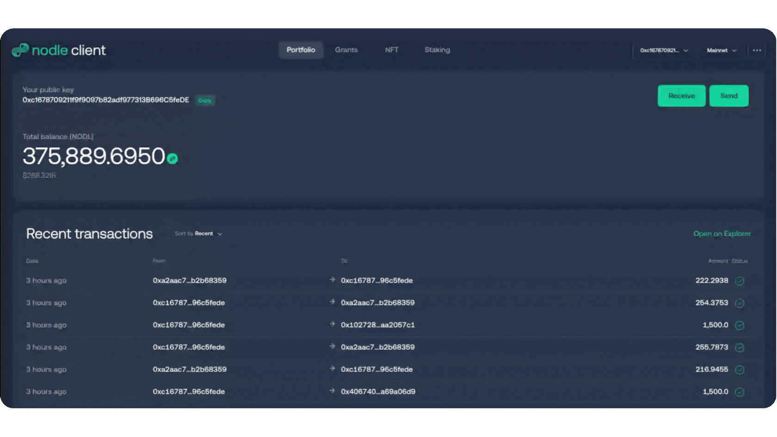Click the total balance 375,889.6950 value
Image resolution: width=777 pixels, height=437 pixels.
click(94, 156)
